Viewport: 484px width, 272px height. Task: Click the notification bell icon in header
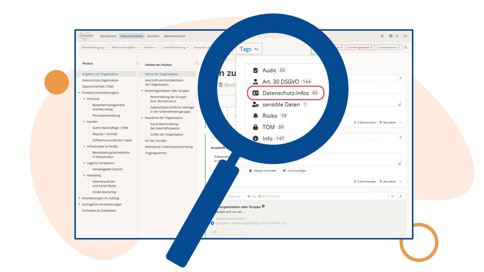click(382, 36)
